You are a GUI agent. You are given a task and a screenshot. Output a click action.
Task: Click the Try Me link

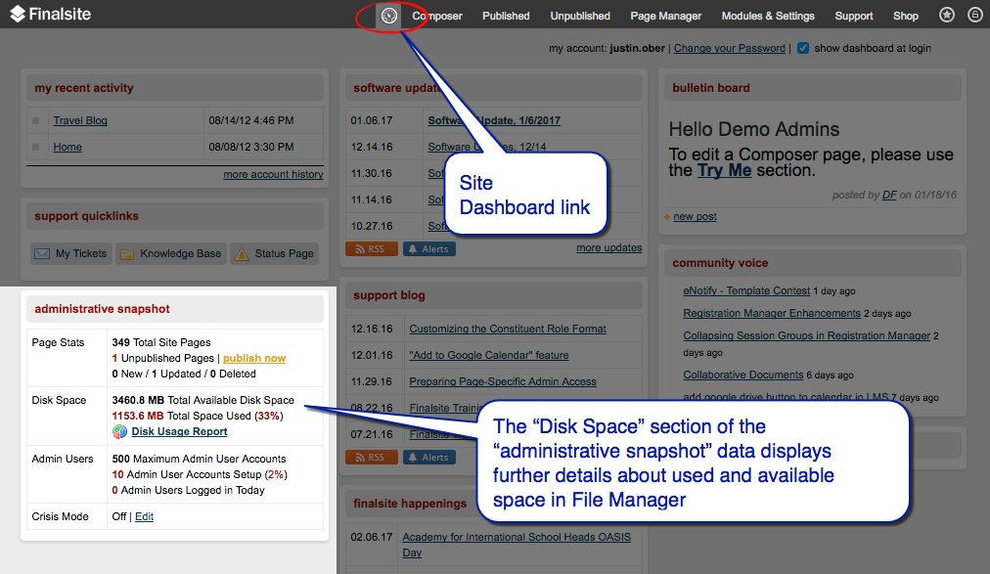coord(724,170)
